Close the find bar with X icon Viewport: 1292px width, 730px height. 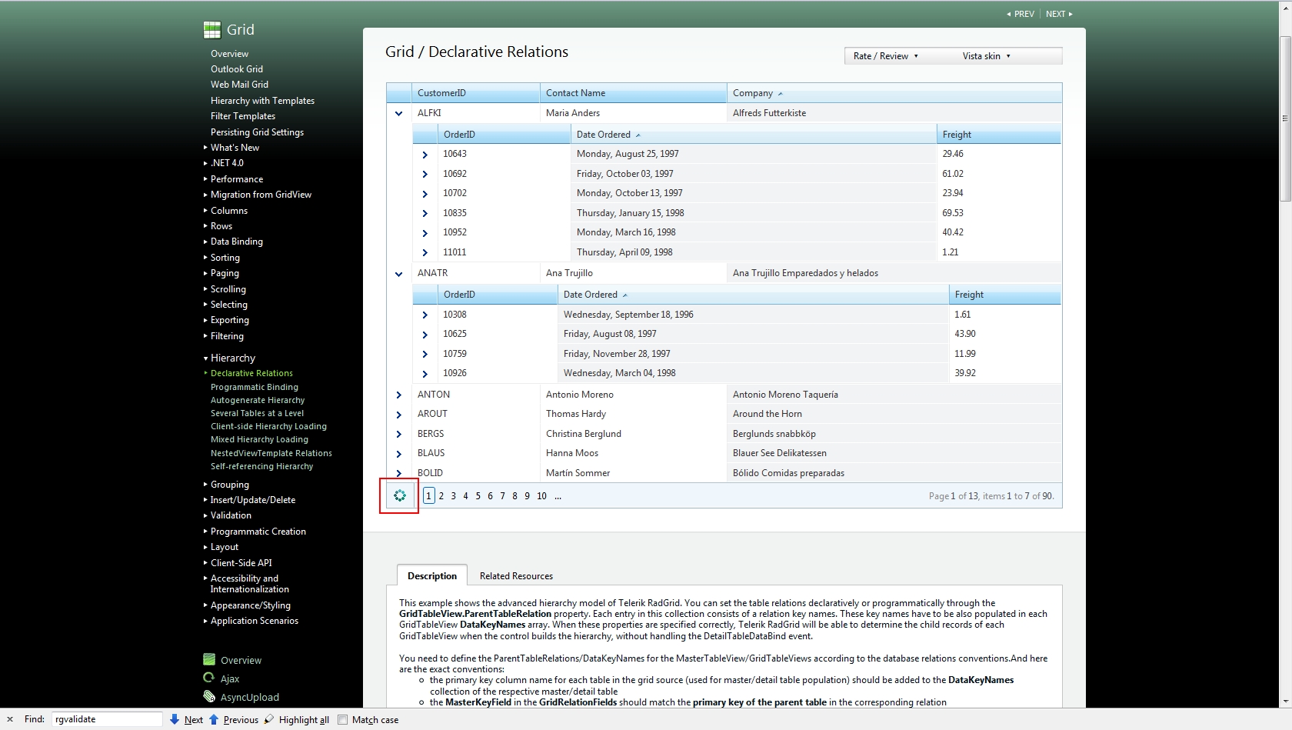click(10, 719)
